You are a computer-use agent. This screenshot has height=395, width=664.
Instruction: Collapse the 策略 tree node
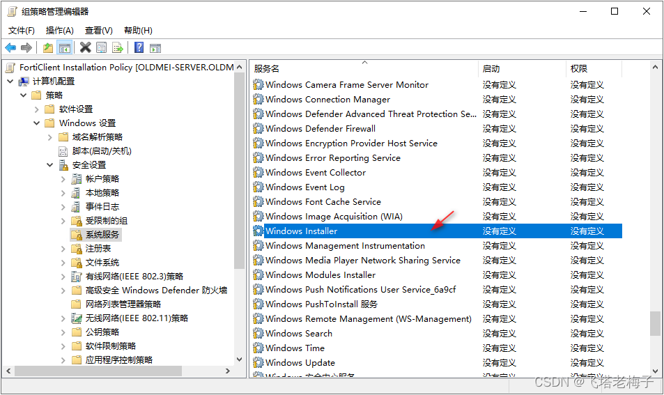coord(24,95)
